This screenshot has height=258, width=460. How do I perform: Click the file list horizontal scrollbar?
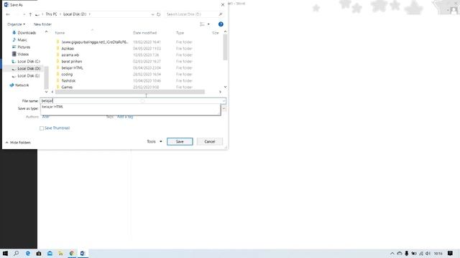(x=130, y=92)
